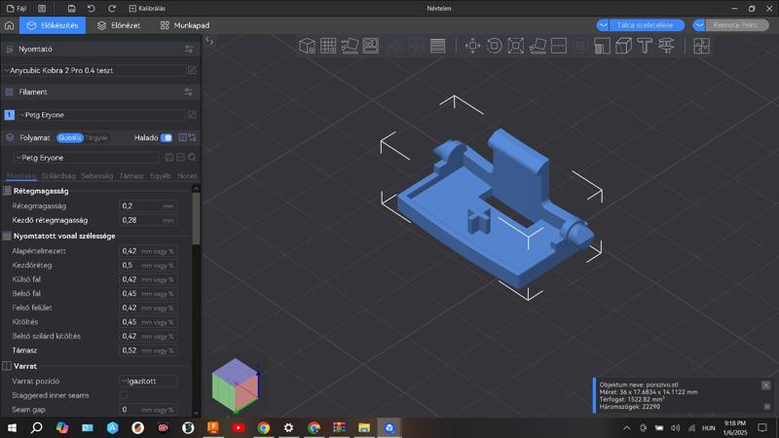Open the slice plate dropdown arrow
Viewport: 779px width, 438px height.
[x=603, y=25]
